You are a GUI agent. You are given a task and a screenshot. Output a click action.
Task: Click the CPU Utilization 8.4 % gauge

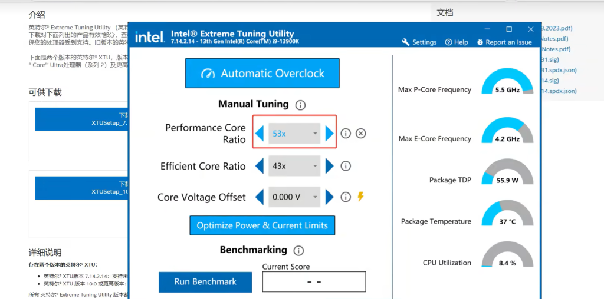click(507, 254)
